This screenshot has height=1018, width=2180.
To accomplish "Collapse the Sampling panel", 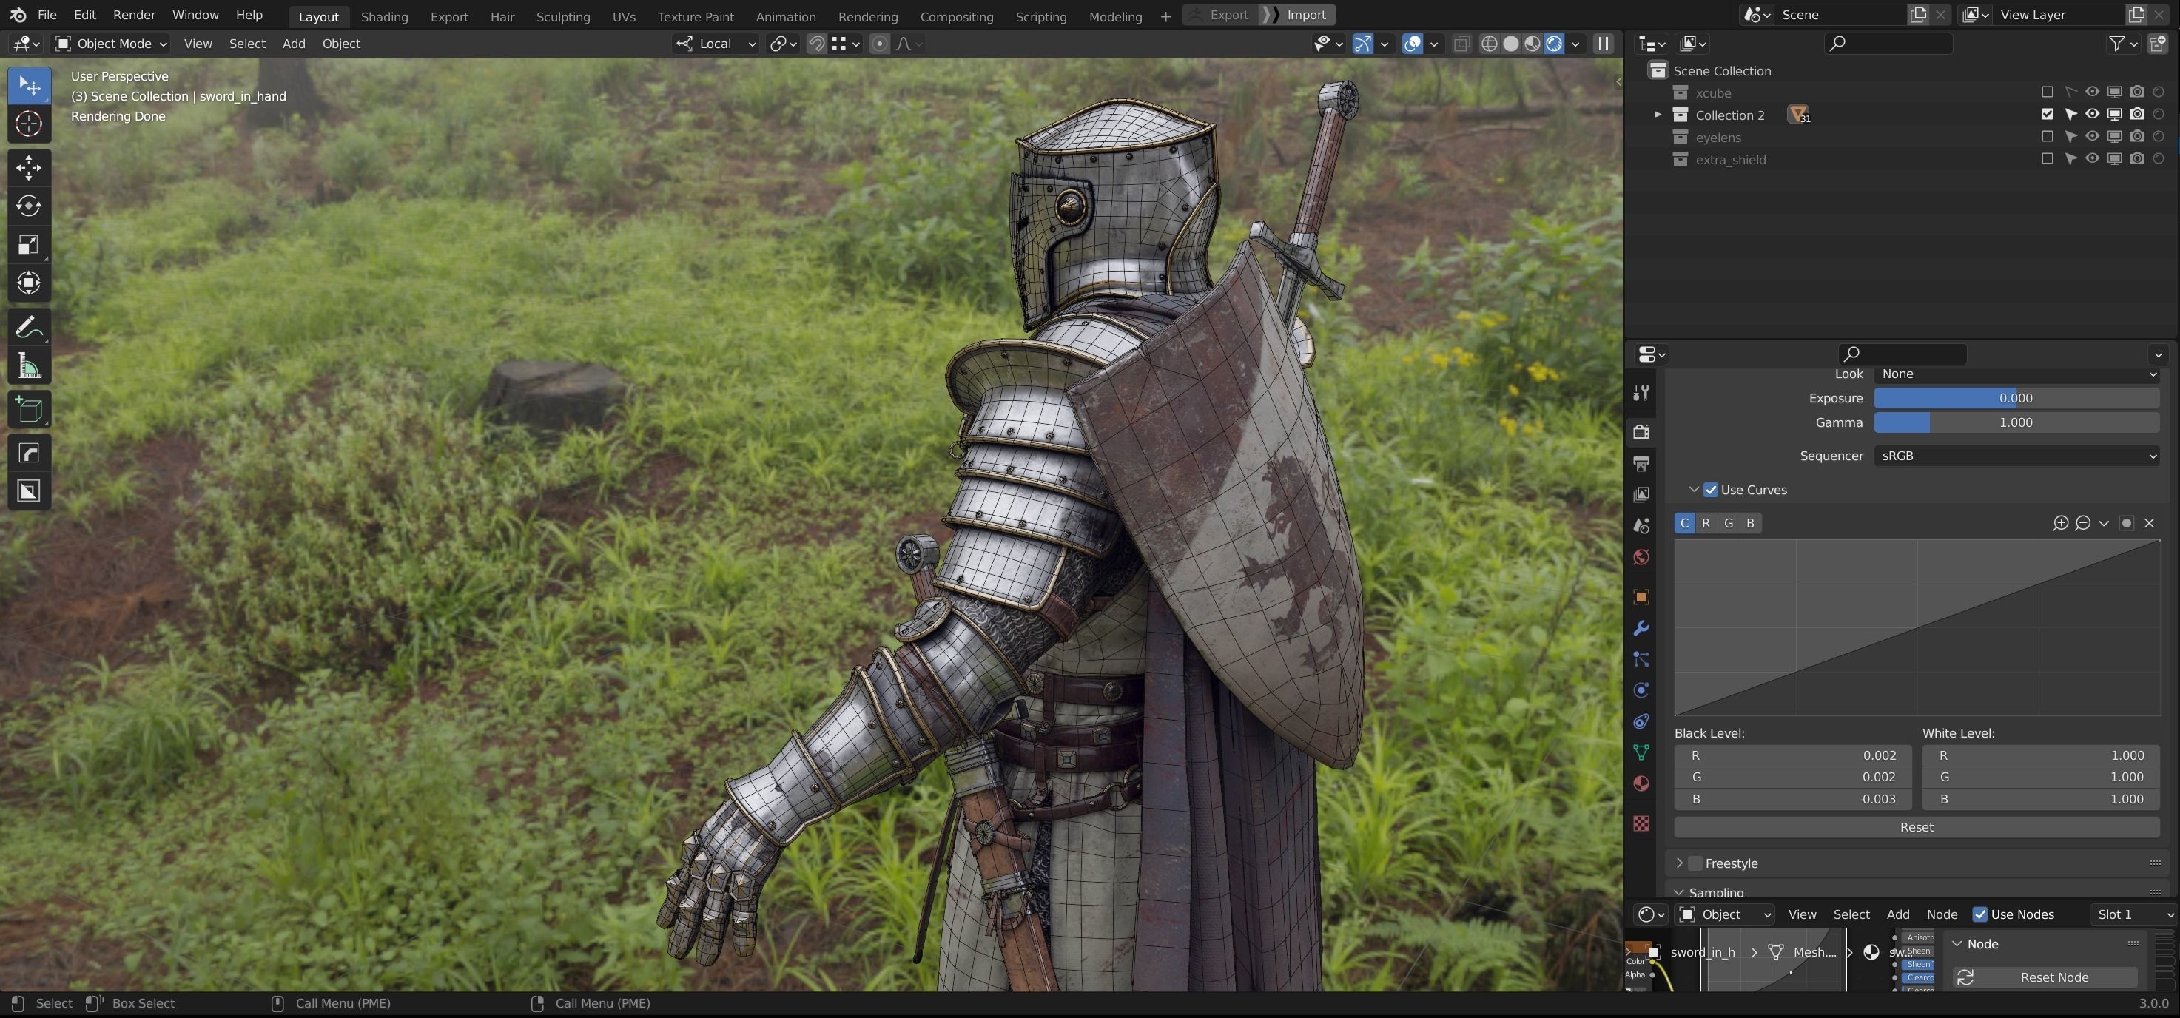I will pyautogui.click(x=1680, y=892).
